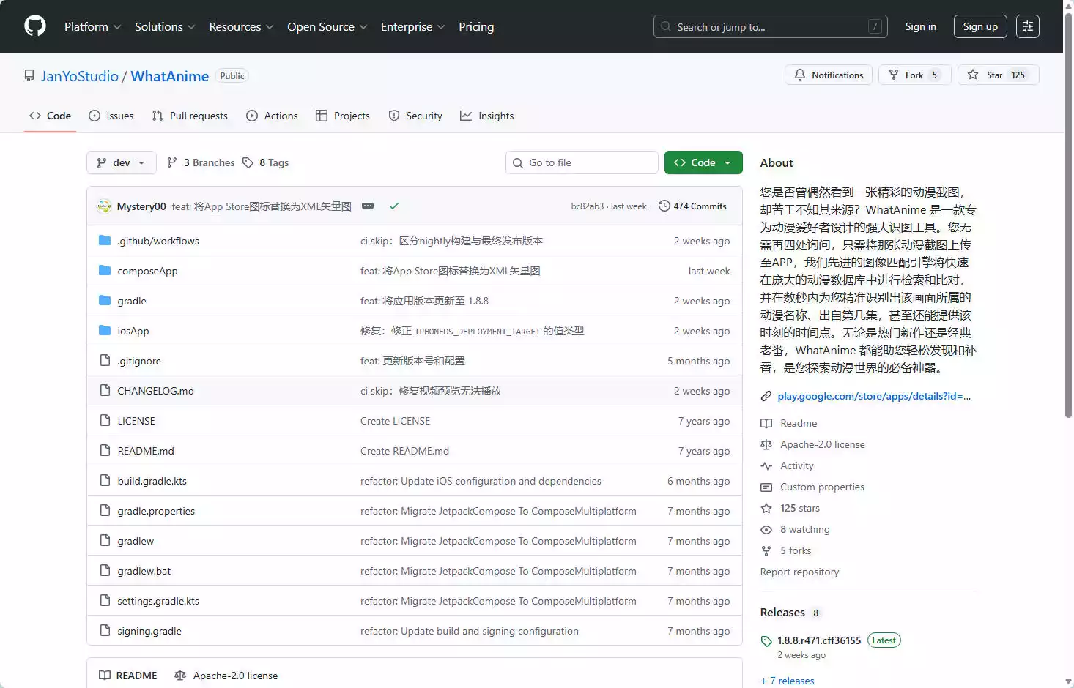Click the file icon beside LICENSE
The width and height of the screenshot is (1074, 688).
(x=105, y=421)
